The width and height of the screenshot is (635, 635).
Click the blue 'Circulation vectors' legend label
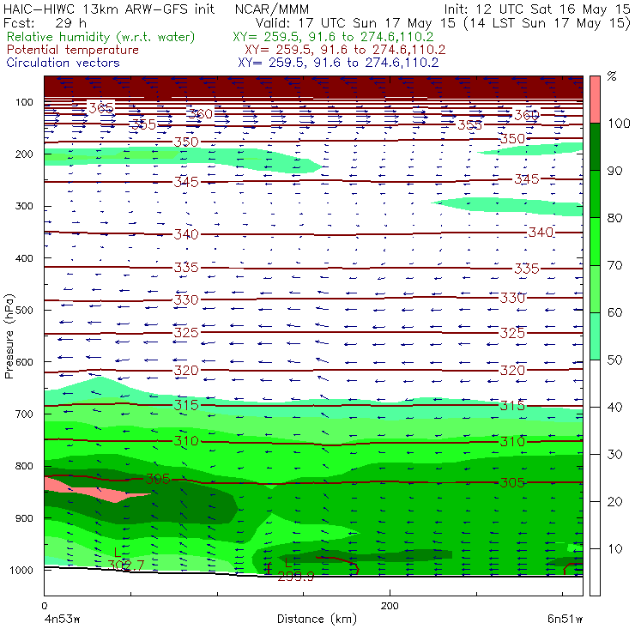click(x=63, y=63)
